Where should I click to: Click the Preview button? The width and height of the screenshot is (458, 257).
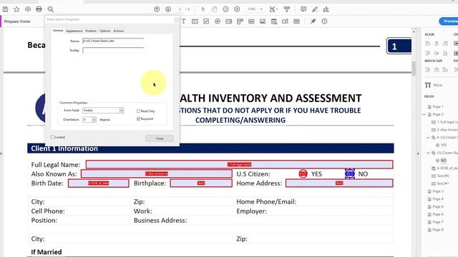[449, 21]
